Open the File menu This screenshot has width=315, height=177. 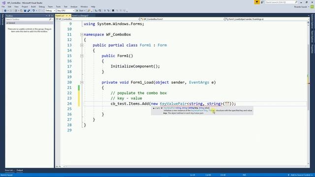pos(3,6)
